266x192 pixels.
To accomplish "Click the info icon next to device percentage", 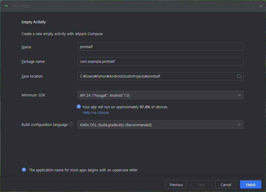I will (x=78, y=106).
